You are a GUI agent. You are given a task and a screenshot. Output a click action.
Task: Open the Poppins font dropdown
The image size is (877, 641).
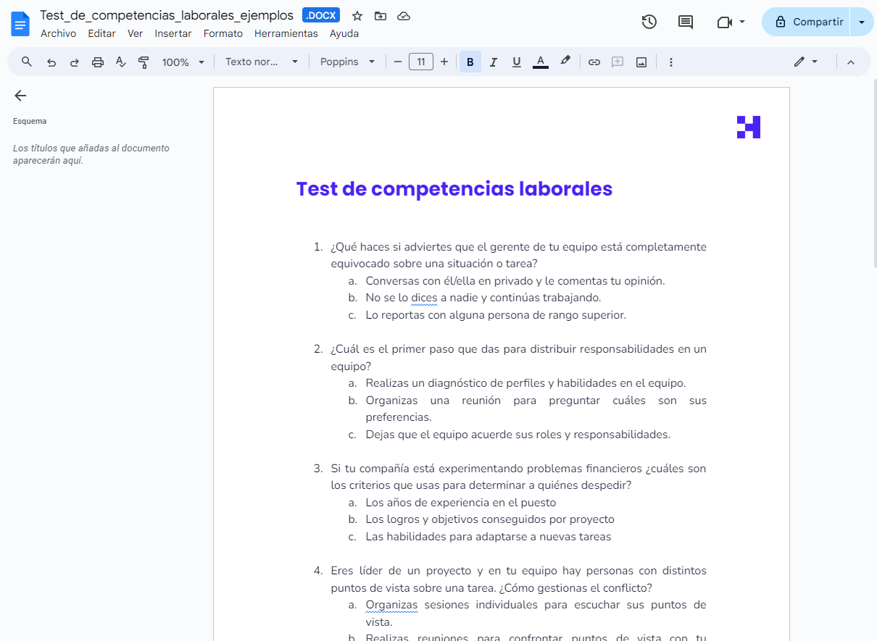(x=348, y=62)
